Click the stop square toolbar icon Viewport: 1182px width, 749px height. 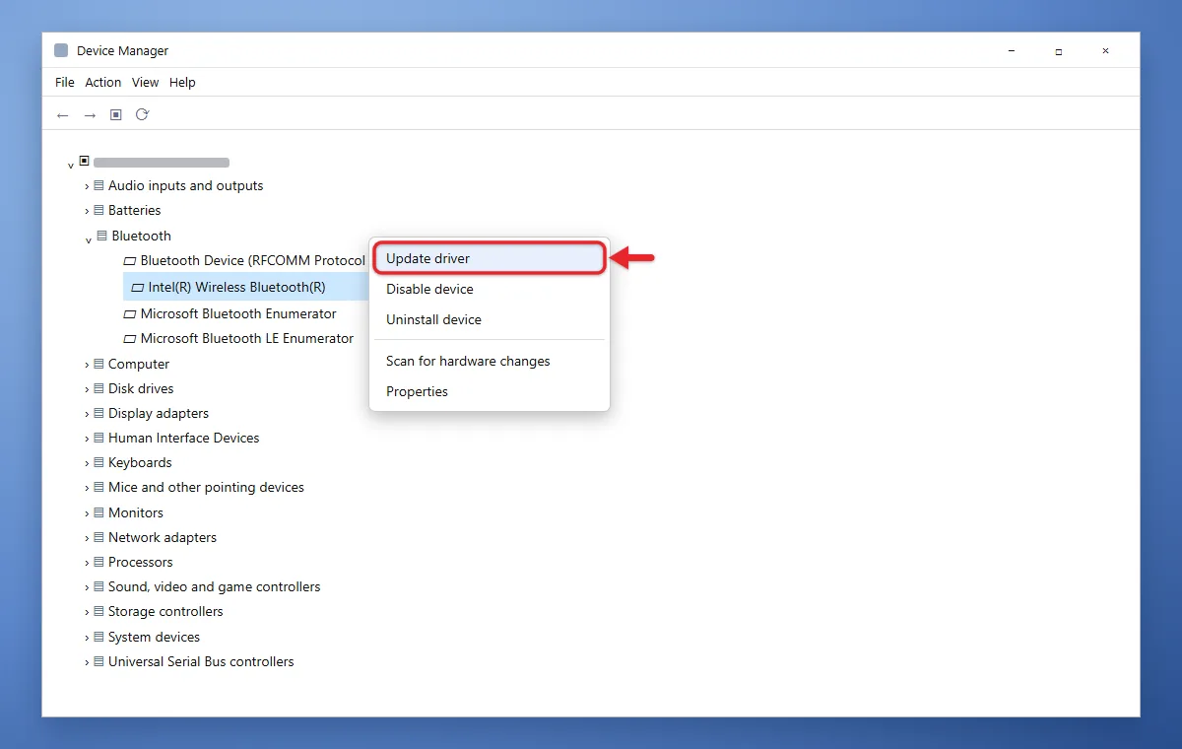115,115
